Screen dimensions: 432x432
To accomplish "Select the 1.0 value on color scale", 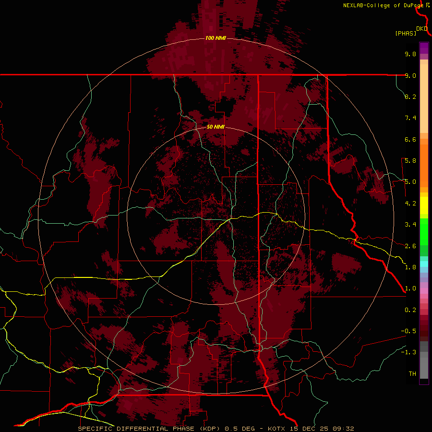I will [x=410, y=288].
